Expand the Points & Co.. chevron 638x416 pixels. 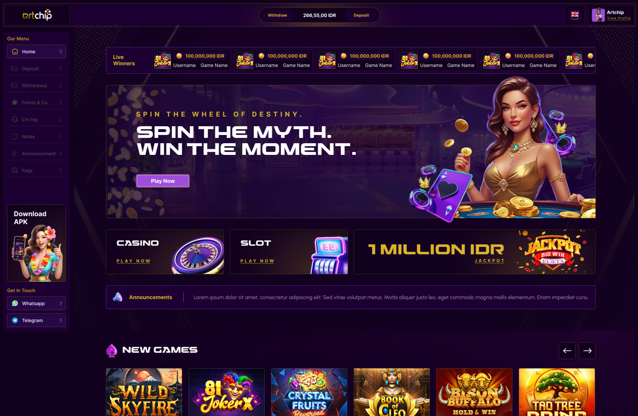[x=61, y=103]
